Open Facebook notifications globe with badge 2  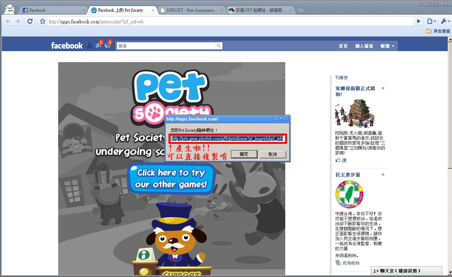108,45
